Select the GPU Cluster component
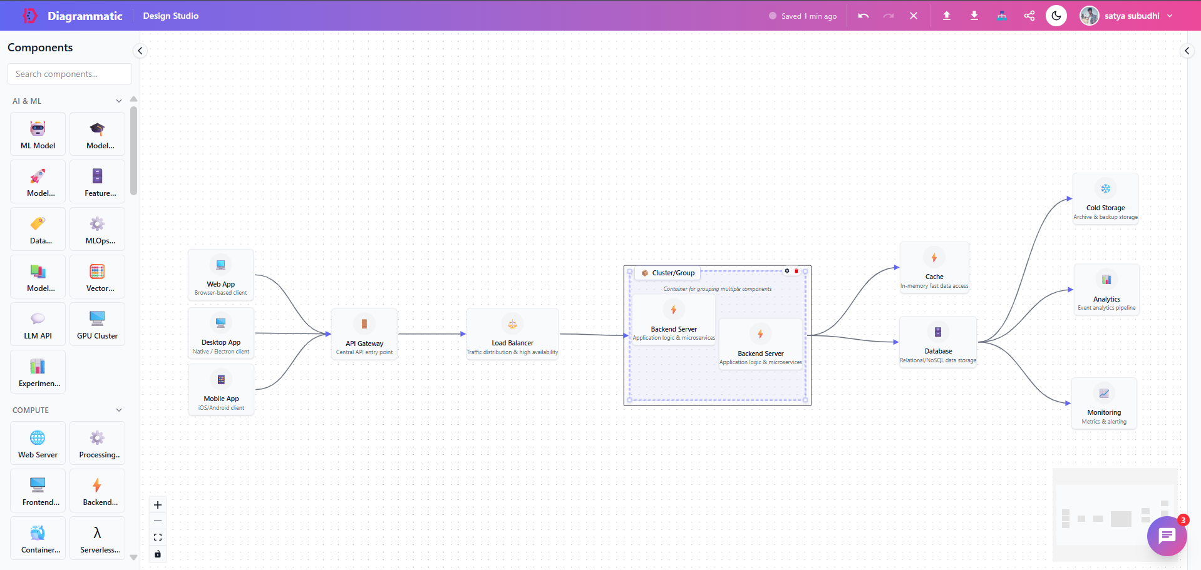 (97, 323)
